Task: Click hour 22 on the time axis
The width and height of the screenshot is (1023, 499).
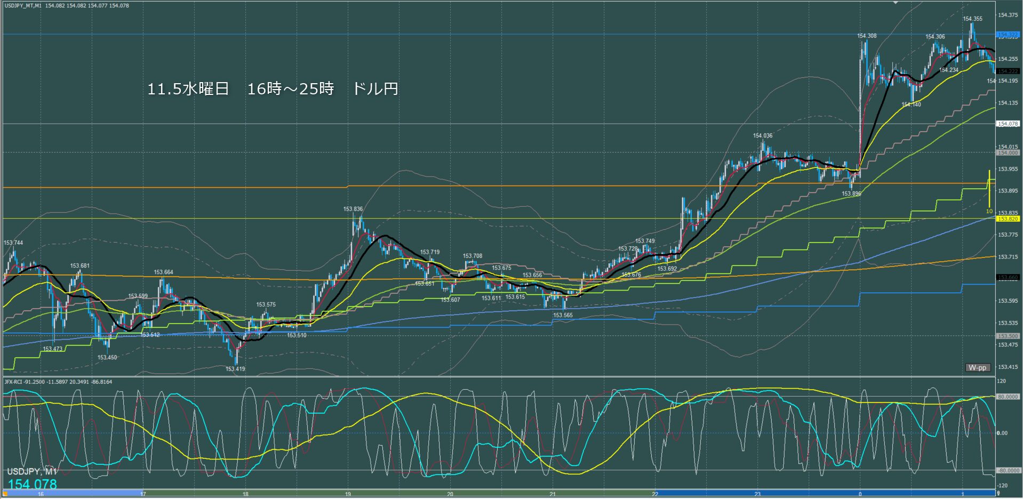Action: 655,494
